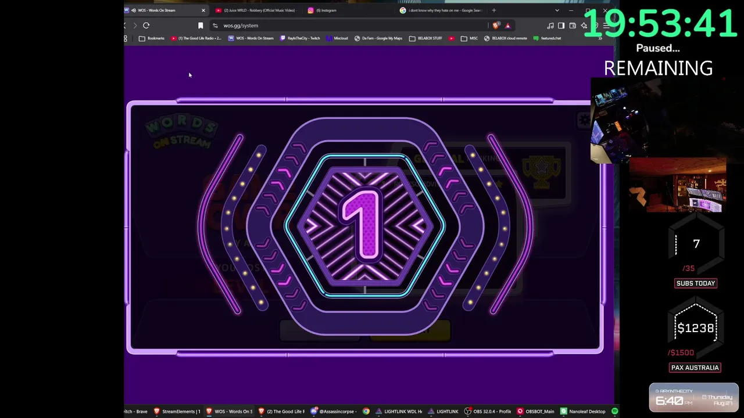Mute the WOS tab via speaker icon
The image size is (744, 418).
coord(134,10)
